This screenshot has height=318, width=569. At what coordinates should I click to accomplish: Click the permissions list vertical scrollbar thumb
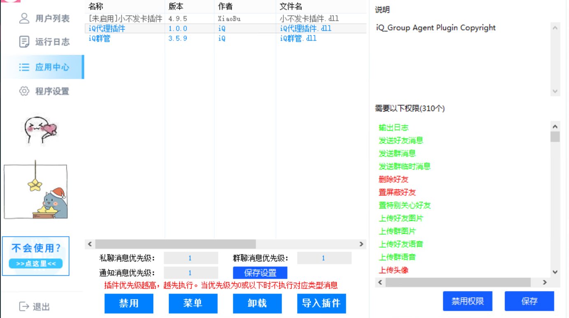555,137
